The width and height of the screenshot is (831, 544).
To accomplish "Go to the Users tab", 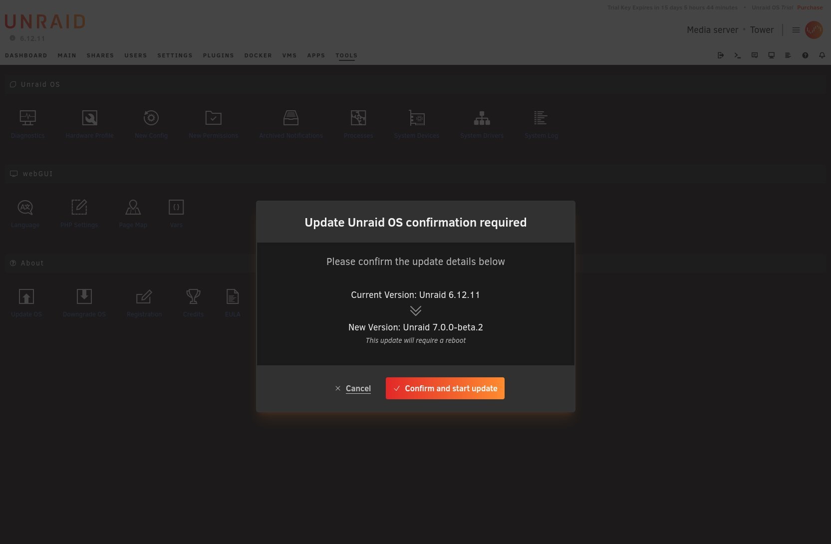I will click(x=136, y=55).
